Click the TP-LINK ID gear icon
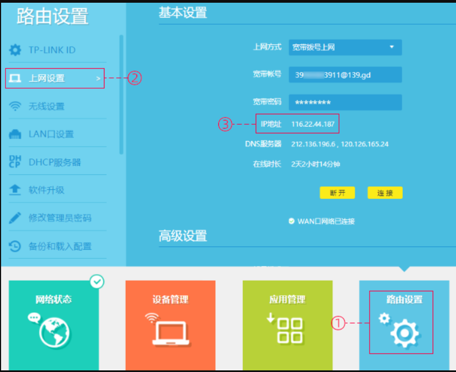Image resolution: width=456 pixels, height=372 pixels. (x=15, y=50)
